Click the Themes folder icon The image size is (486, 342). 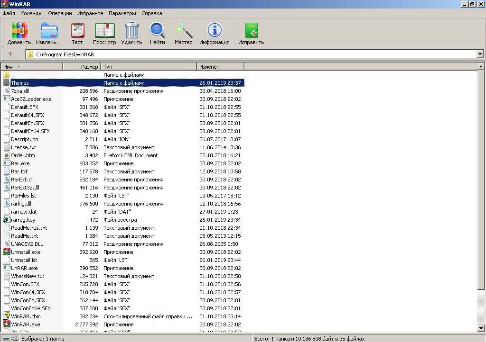point(7,82)
